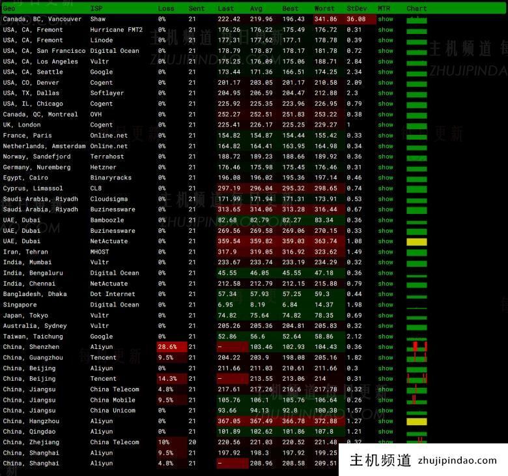Open show link for Mumbai Vultr
The width and height of the screenshot is (508, 476).
point(385,263)
